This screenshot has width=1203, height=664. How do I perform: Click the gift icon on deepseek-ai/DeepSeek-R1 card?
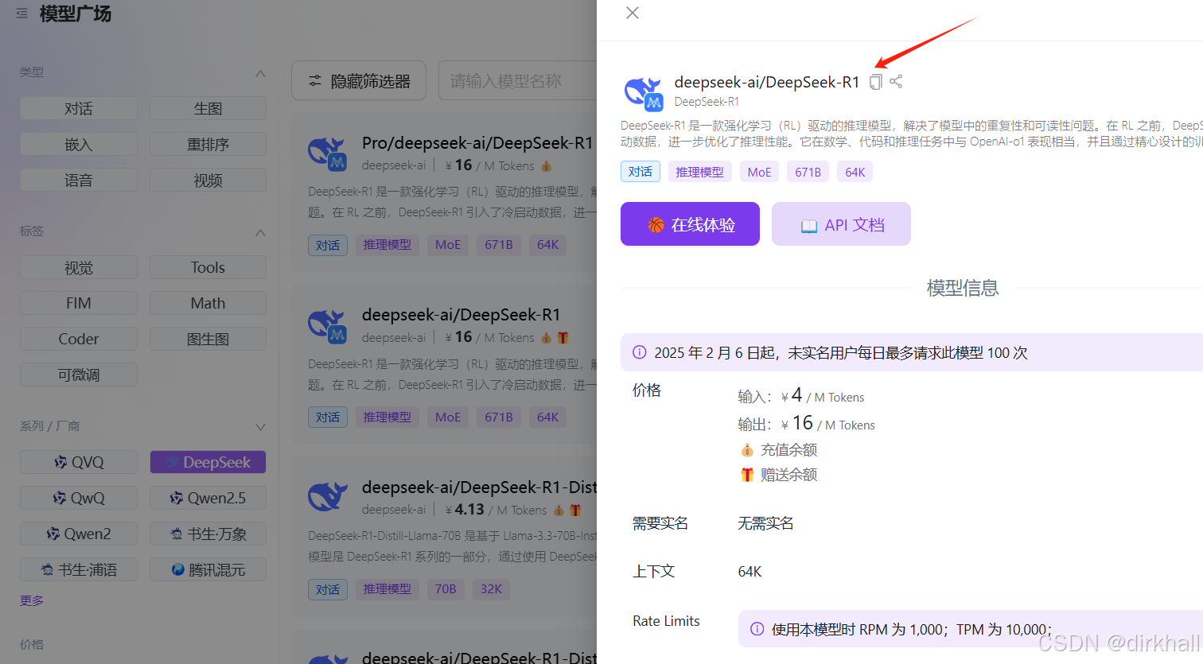click(x=563, y=338)
